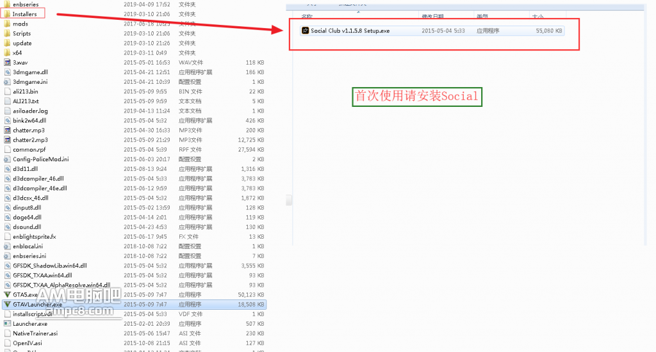Click the chatter2.mp3 audio icon
This screenshot has height=352, width=656.
pyautogui.click(x=7, y=140)
